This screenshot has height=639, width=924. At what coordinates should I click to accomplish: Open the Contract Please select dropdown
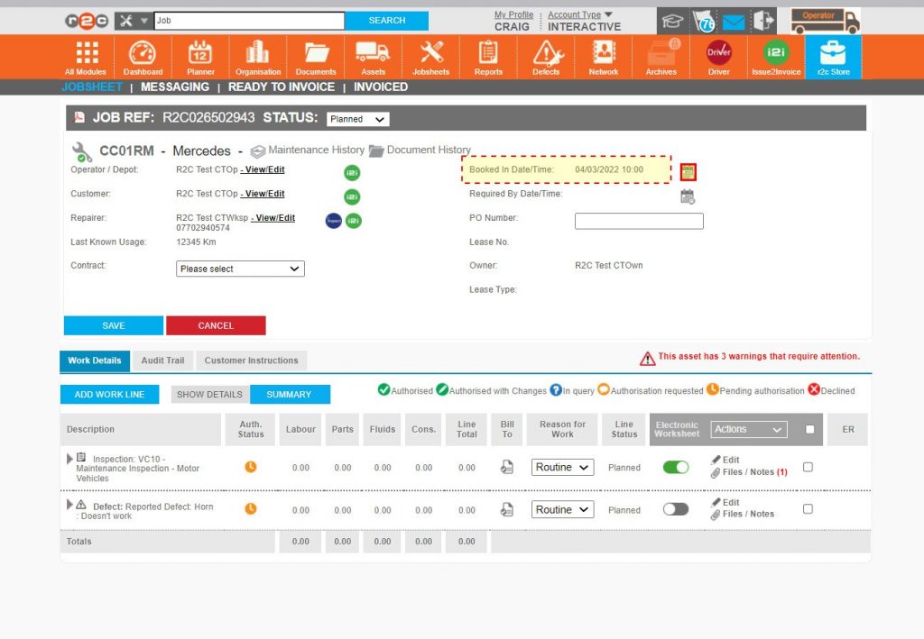[240, 269]
